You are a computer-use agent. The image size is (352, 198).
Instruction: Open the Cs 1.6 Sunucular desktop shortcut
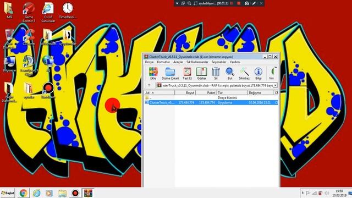(48, 12)
